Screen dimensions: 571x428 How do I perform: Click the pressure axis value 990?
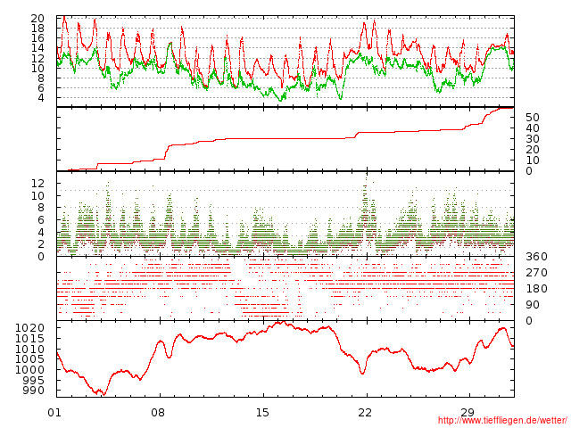[34, 391]
